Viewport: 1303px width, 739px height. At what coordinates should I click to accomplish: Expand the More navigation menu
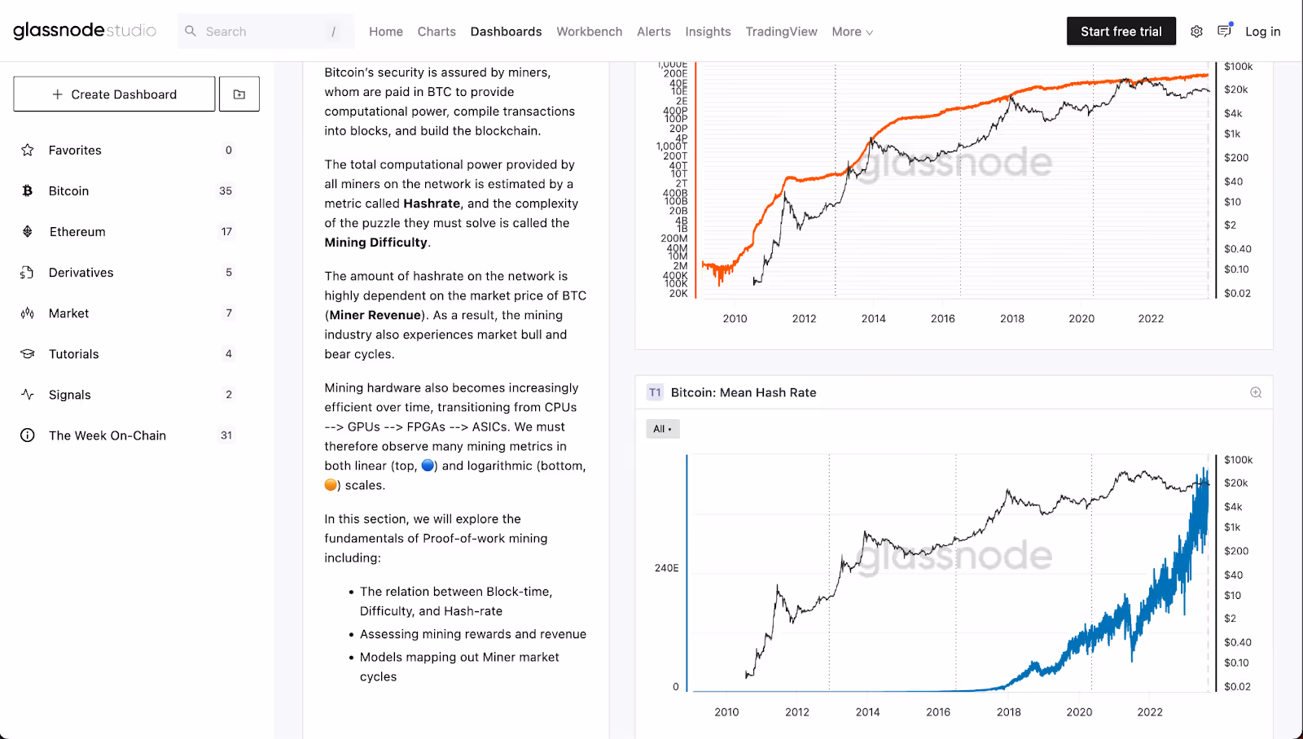(x=851, y=31)
